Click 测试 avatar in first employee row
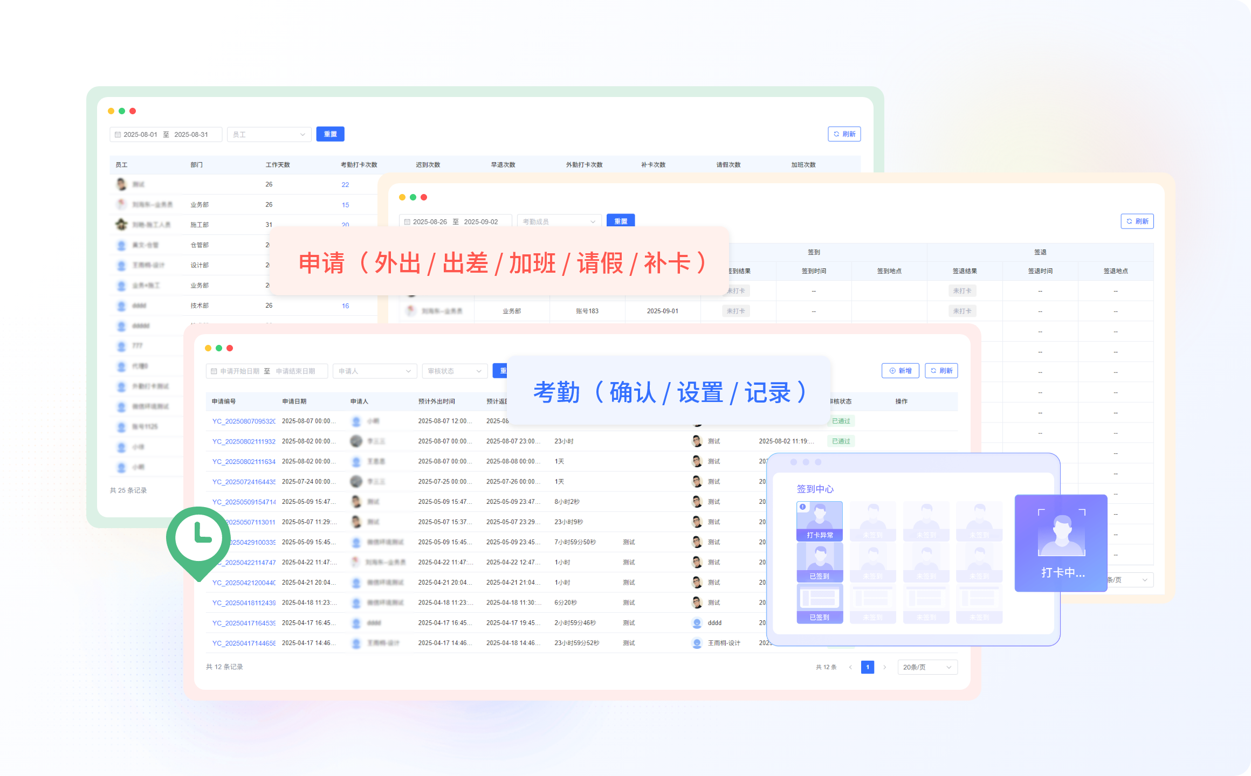Image resolution: width=1251 pixels, height=776 pixels. pyautogui.click(x=121, y=184)
